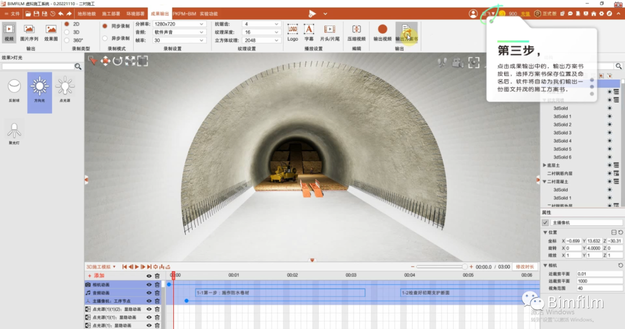
Task: Open the 字幕 subtitle setting
Action: tap(309, 32)
